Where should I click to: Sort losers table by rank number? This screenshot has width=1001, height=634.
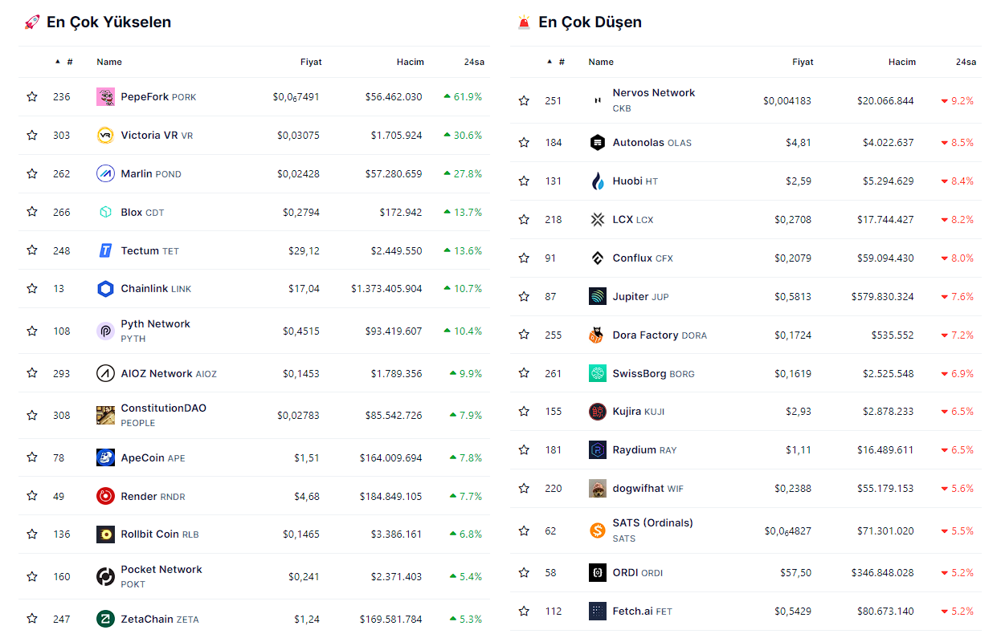coord(561,62)
